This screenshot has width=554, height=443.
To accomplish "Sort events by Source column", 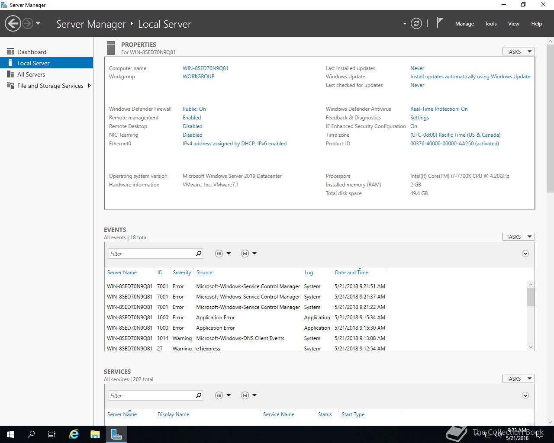I will (x=204, y=273).
